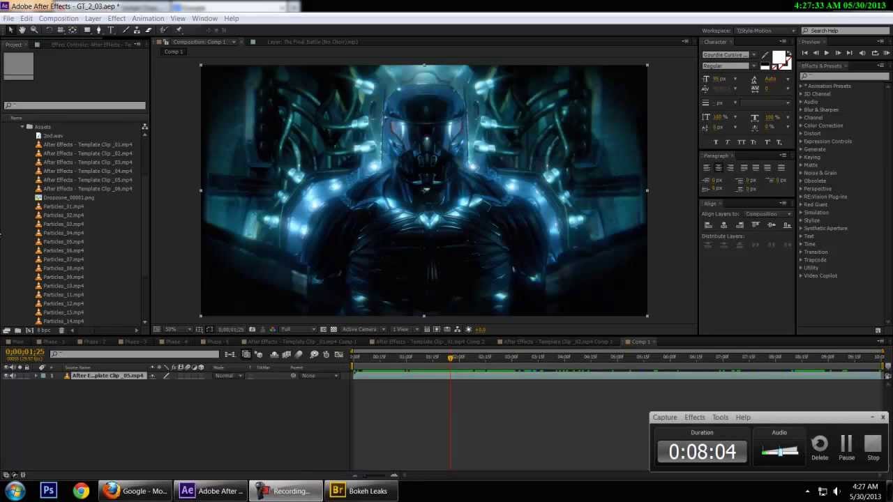Image resolution: width=893 pixels, height=502 pixels.
Task: Choose the Puppet Pin tool
Action: [x=179, y=30]
